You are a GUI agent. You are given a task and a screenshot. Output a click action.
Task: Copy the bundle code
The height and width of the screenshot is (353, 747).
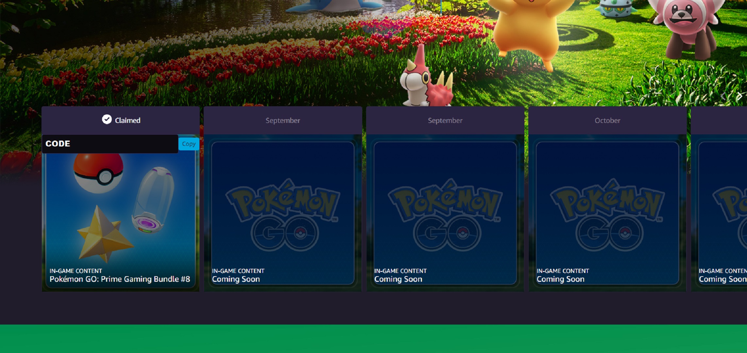pyautogui.click(x=189, y=144)
